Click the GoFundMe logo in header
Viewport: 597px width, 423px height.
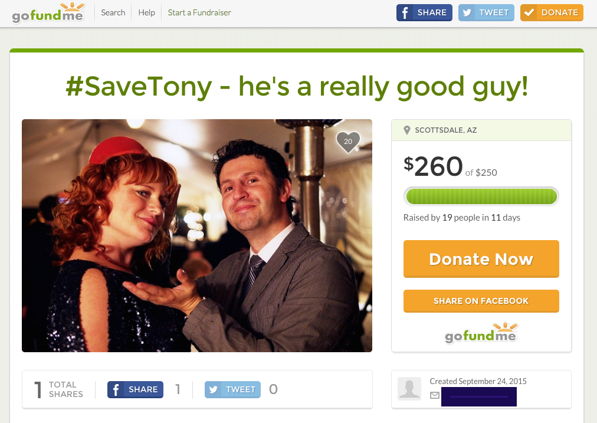[x=48, y=13]
